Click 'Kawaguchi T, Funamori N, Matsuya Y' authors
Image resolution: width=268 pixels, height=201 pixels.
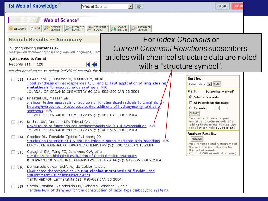[61, 79]
